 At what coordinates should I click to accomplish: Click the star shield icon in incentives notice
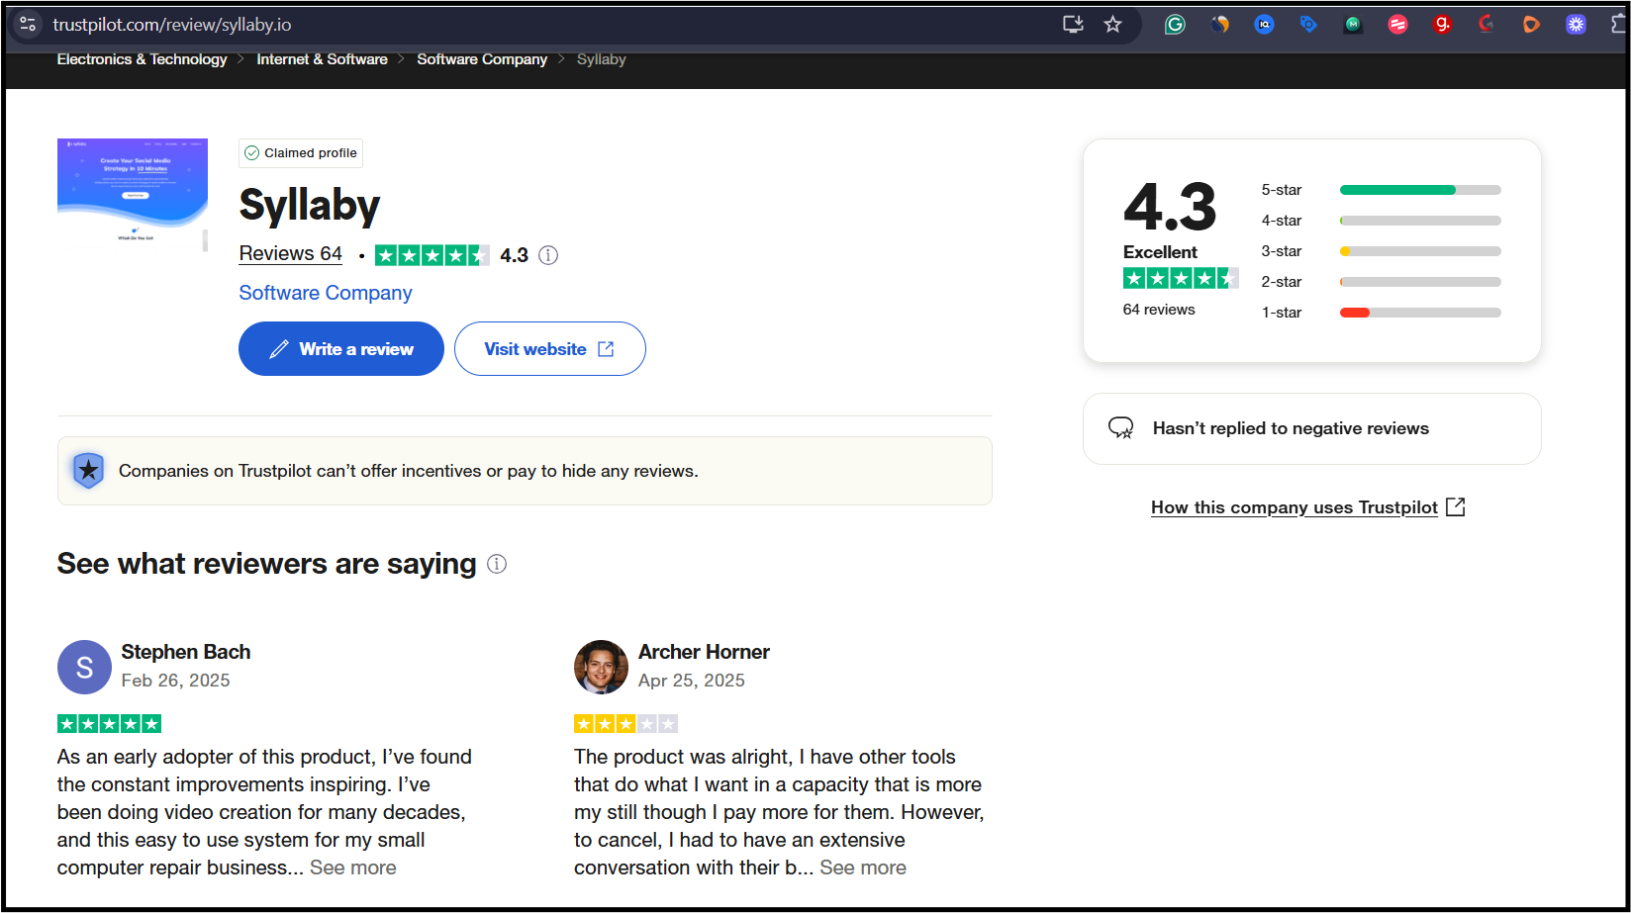[89, 470]
